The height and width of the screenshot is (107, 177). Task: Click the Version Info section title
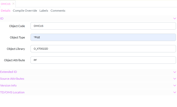pyautogui.click(x=8, y=85)
